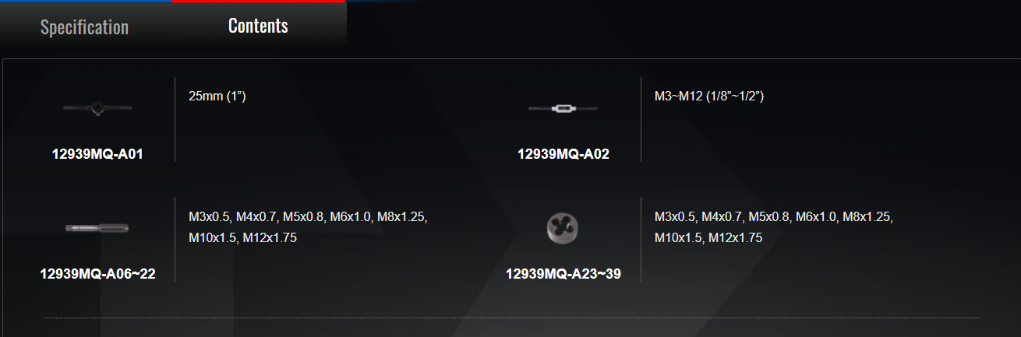This screenshot has height=337, width=1021.
Task: Click the die stock handle image
Action: pos(97,108)
